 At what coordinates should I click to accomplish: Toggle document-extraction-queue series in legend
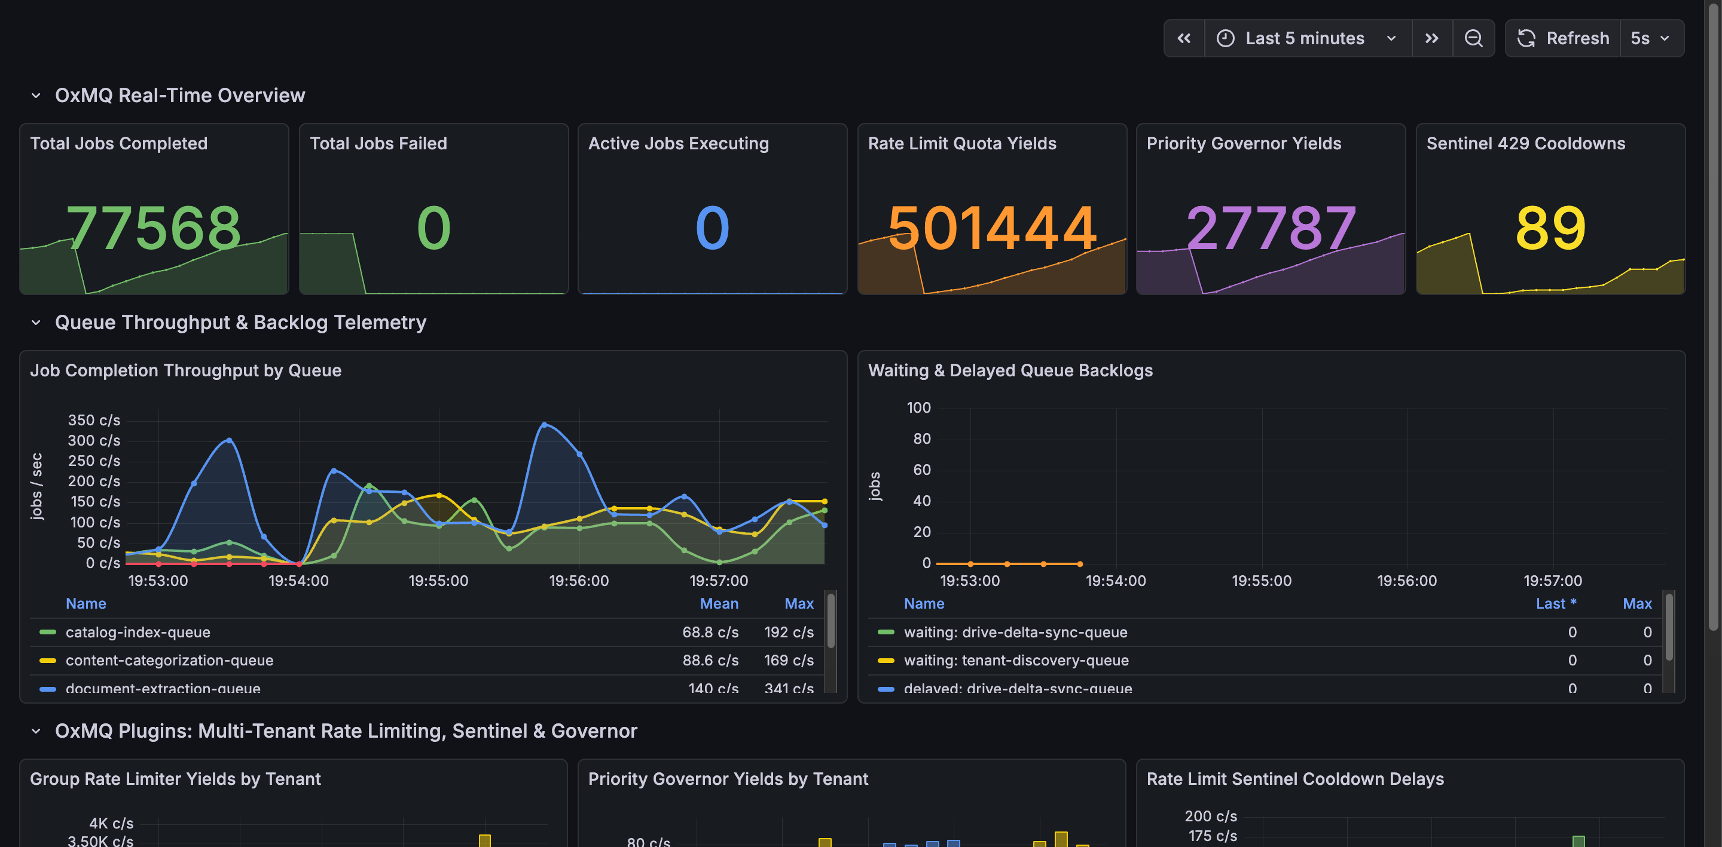click(x=163, y=688)
